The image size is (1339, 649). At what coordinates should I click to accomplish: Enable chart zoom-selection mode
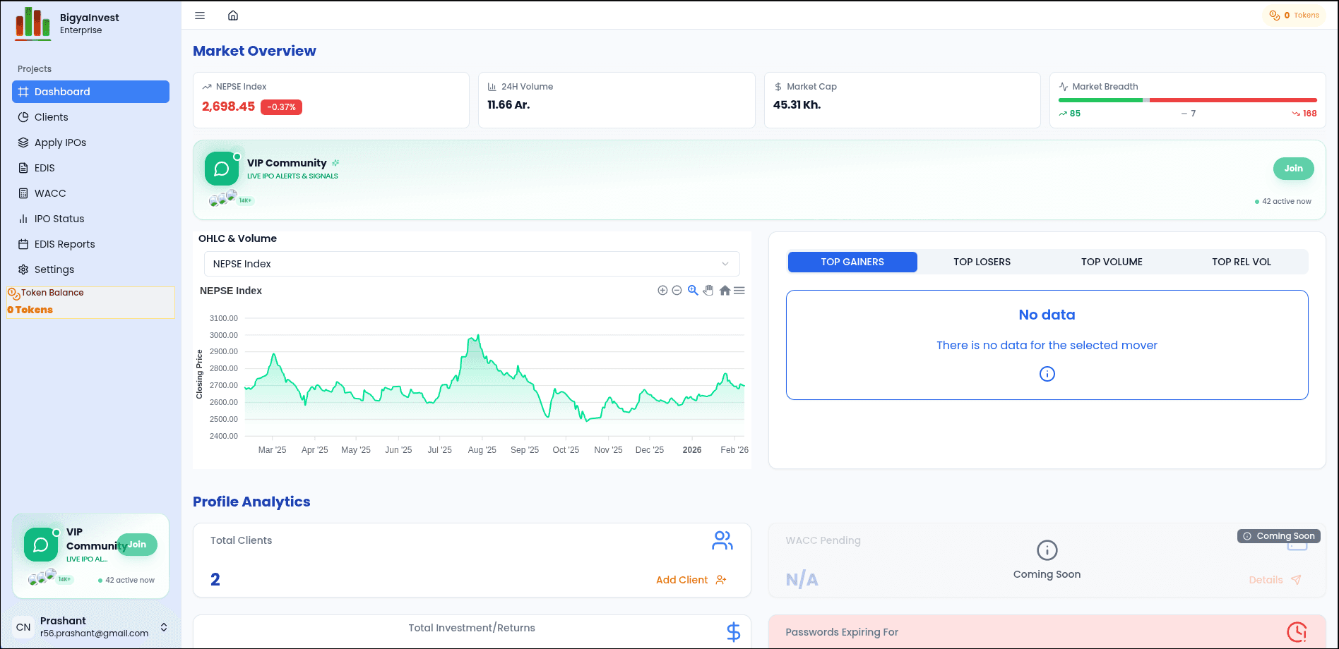(693, 290)
